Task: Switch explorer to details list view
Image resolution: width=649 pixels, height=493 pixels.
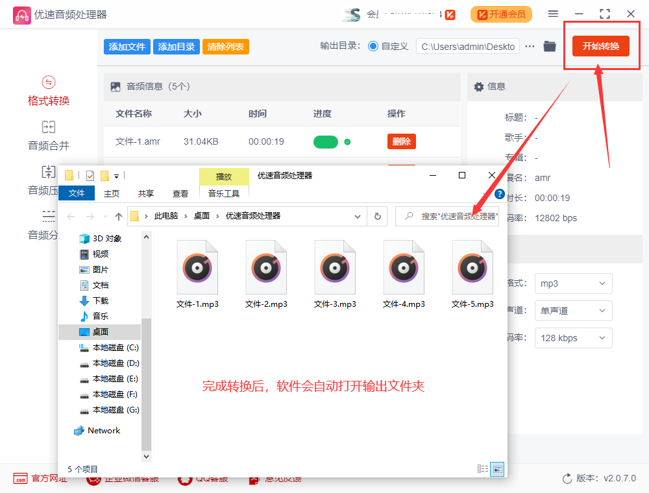Action: (x=482, y=468)
